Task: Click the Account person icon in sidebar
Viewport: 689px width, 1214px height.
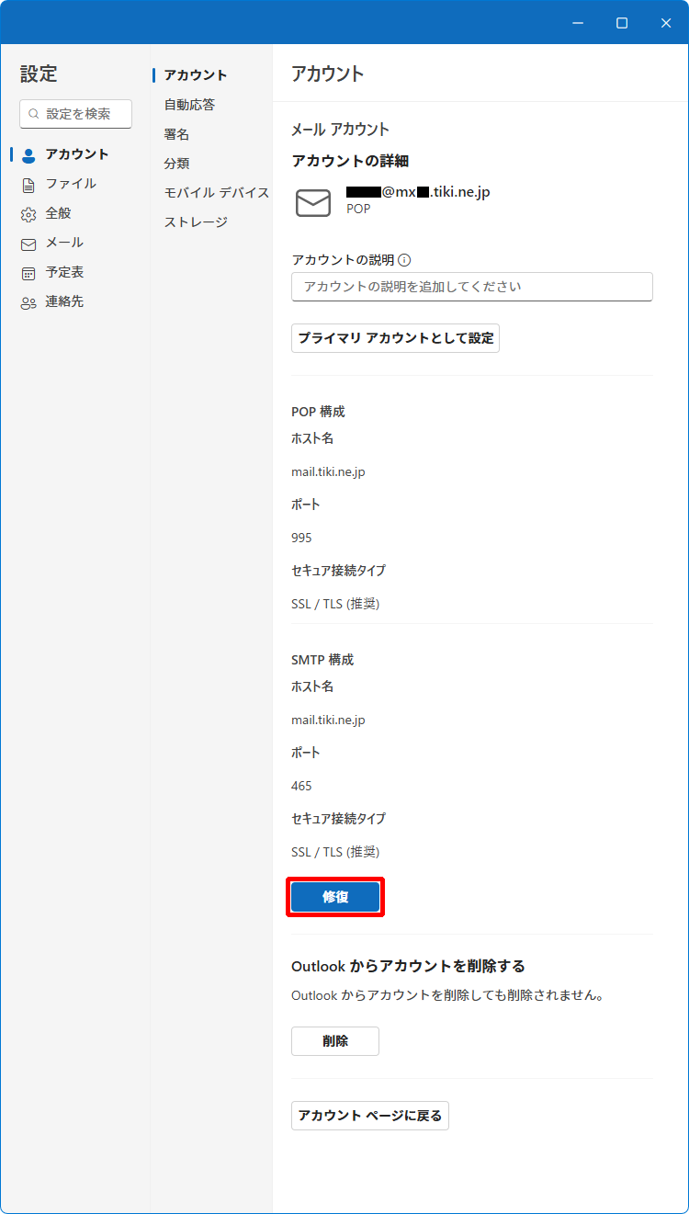Action: coord(28,154)
